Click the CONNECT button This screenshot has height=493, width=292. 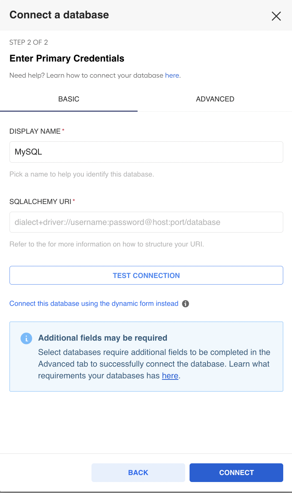[x=236, y=472]
